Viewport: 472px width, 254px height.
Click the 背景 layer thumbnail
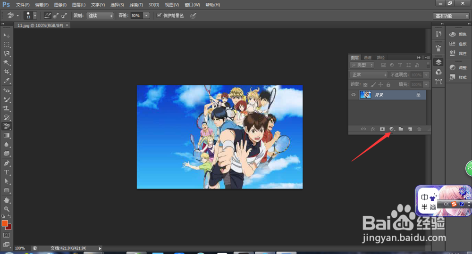[365, 95]
